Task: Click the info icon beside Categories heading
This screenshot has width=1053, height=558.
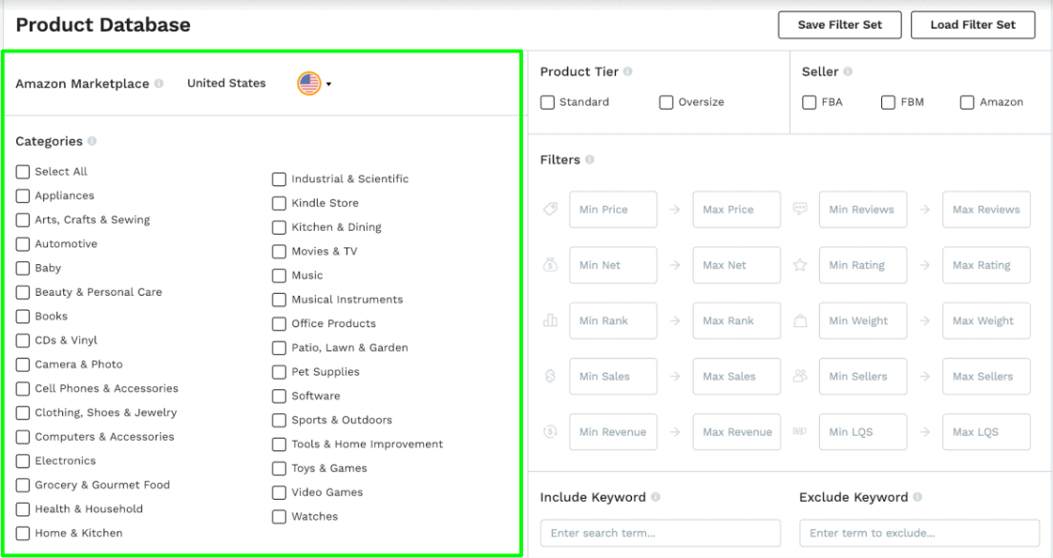Action: point(93,141)
